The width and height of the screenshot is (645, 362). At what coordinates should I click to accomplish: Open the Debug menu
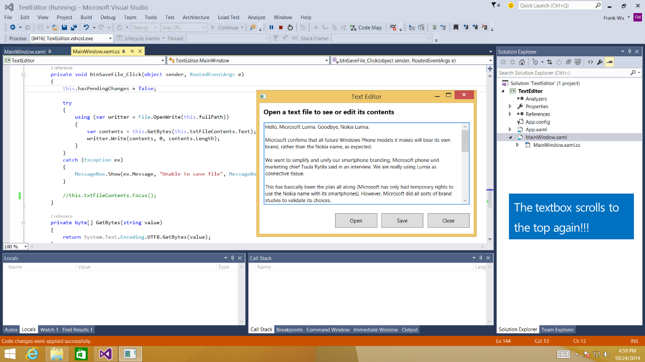108,17
